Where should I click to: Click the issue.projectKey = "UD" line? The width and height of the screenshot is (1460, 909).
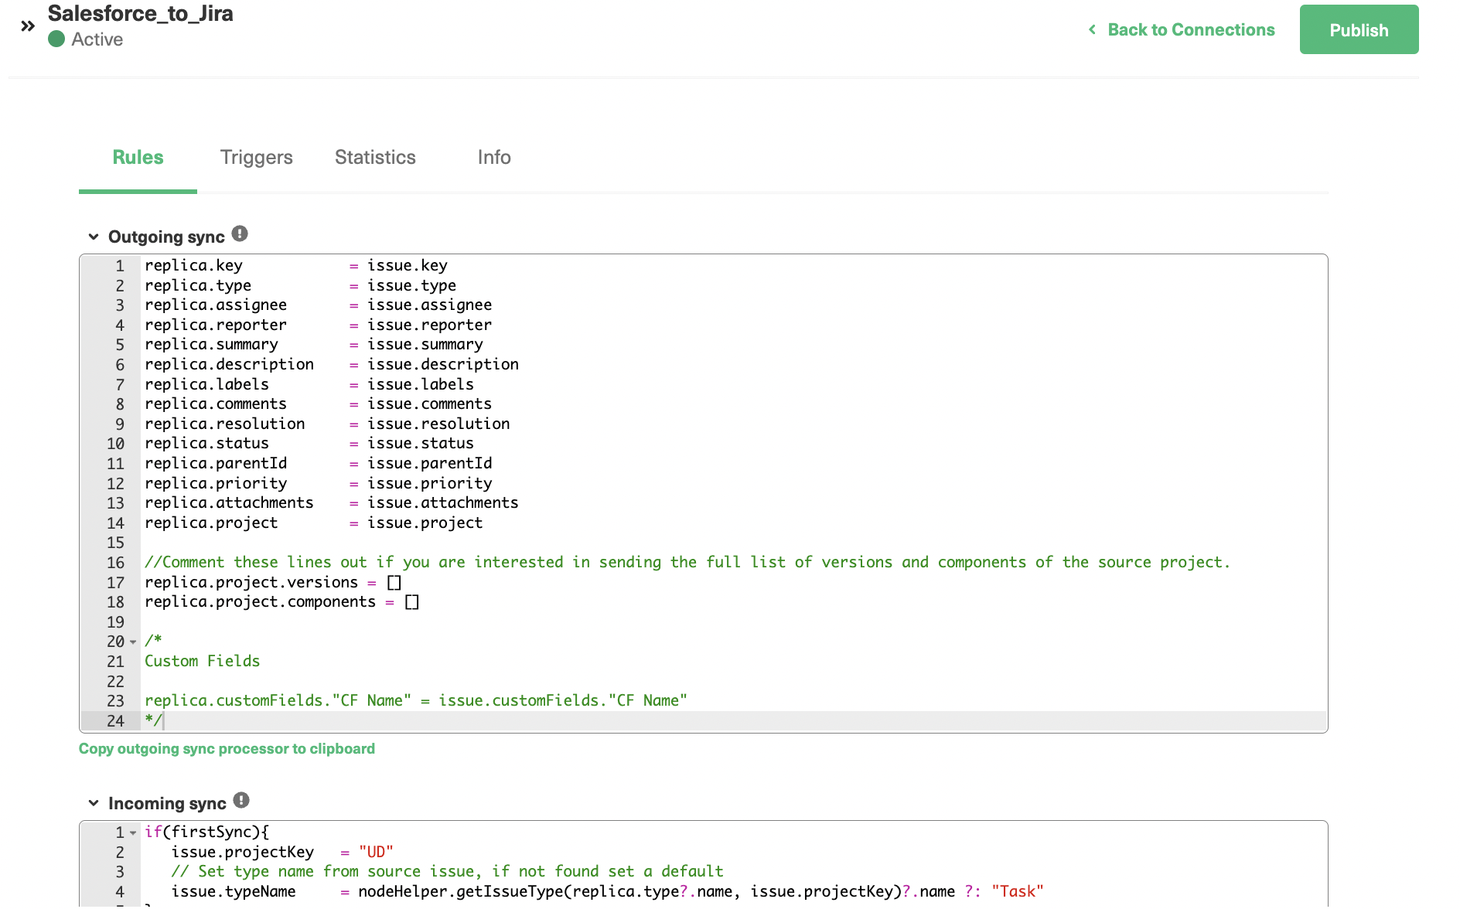pyautogui.click(x=282, y=853)
